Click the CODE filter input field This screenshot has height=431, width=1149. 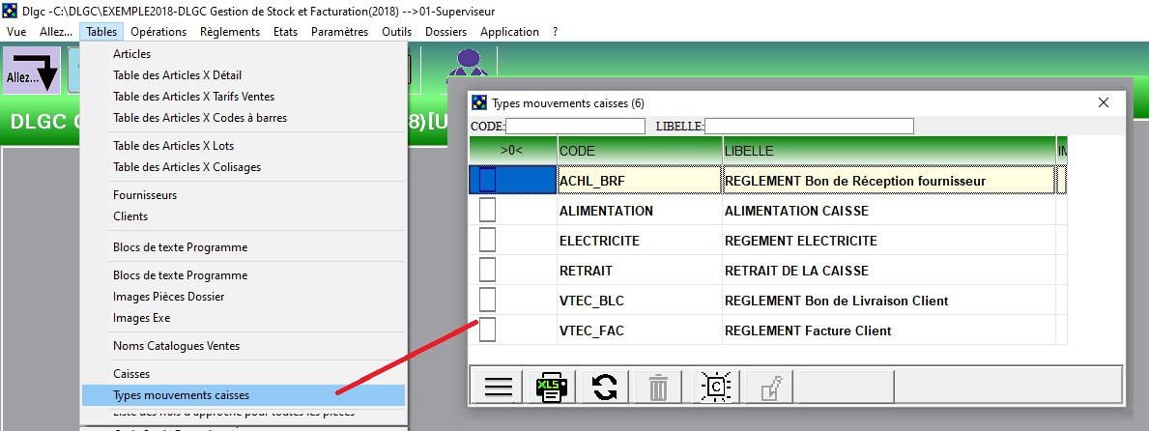575,126
